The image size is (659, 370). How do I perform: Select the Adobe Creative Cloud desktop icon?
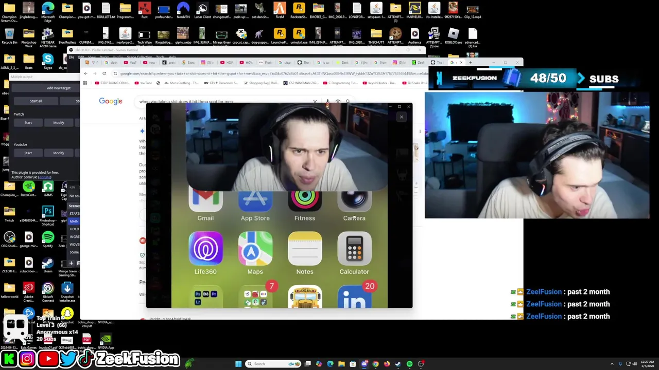click(x=28, y=292)
